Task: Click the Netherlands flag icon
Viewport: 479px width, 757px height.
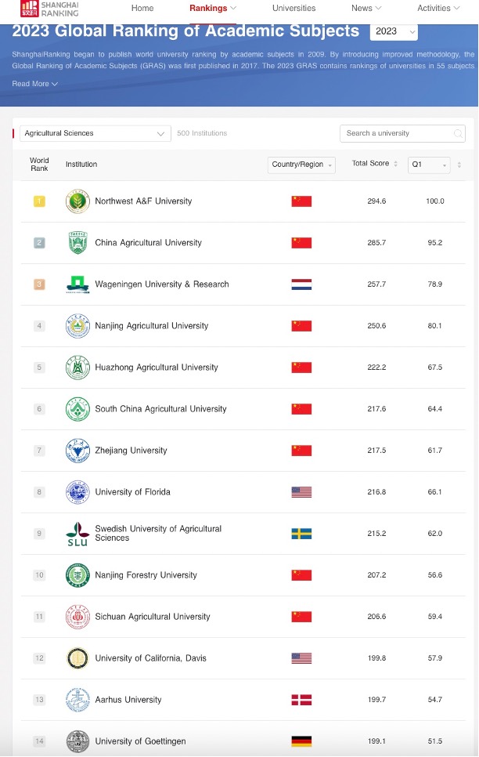Action: (301, 284)
